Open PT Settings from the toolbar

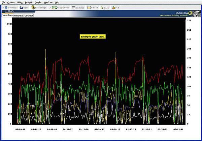(39, 7)
